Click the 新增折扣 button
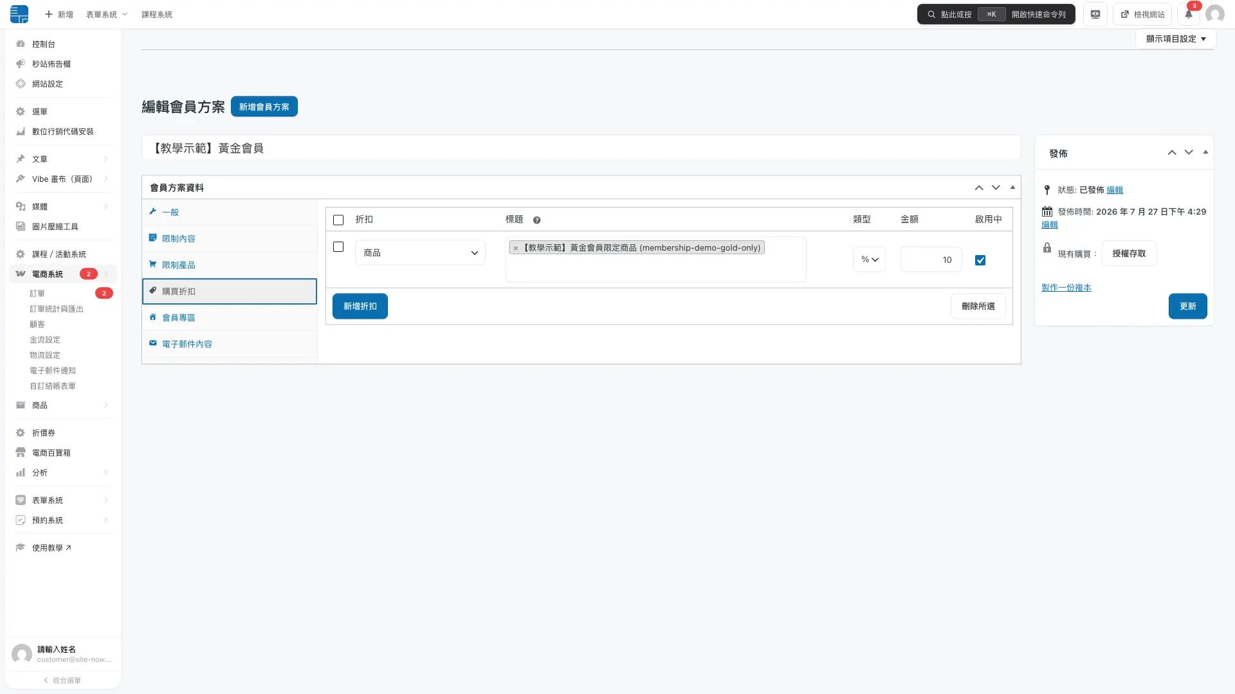The image size is (1235, 694). click(x=360, y=307)
